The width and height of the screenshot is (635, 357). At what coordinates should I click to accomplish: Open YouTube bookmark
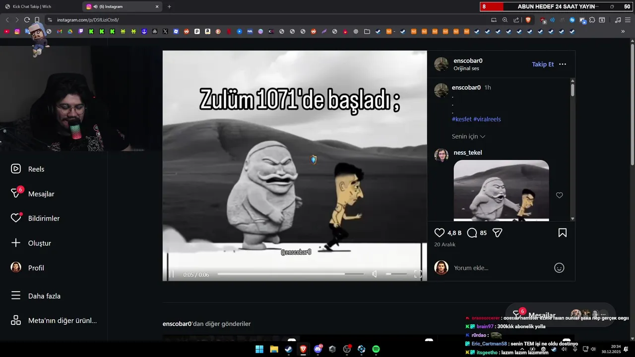click(x=6, y=31)
